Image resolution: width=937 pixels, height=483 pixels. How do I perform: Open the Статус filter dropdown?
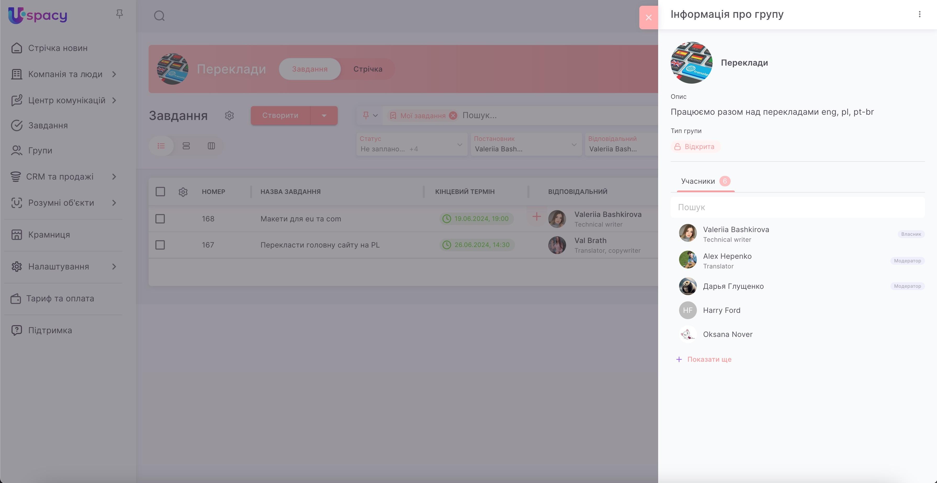411,145
